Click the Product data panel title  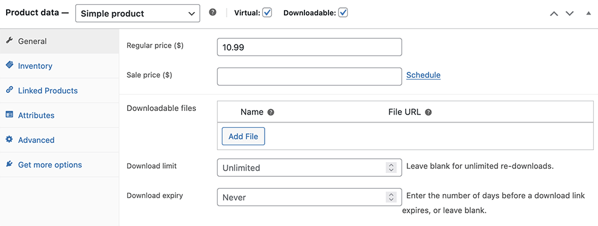tap(37, 13)
